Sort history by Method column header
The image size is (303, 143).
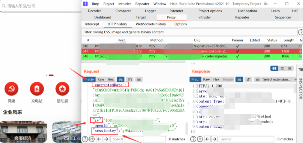(x=156, y=40)
